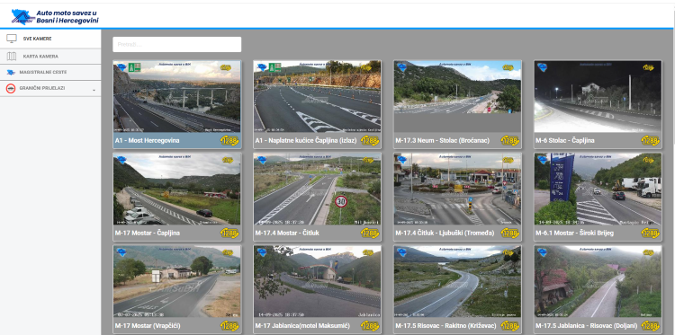675x335 pixels.
Task: Click the Magistralne Ceste road icon
Action: tap(11, 72)
